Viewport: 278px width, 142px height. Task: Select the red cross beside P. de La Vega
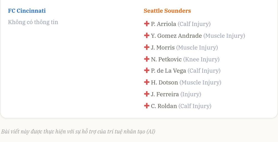[147, 70]
